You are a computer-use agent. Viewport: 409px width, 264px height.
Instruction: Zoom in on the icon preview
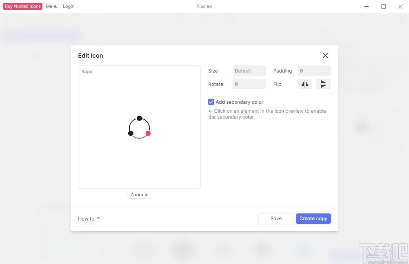[139, 194]
